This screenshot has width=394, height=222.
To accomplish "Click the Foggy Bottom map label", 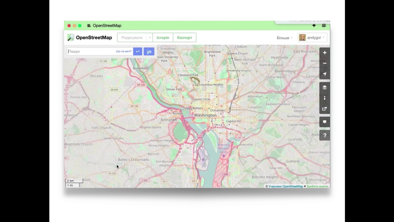I will 193,108.
